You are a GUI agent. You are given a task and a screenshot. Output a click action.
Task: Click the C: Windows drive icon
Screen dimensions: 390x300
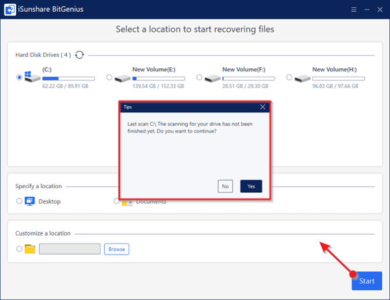[x=32, y=77]
